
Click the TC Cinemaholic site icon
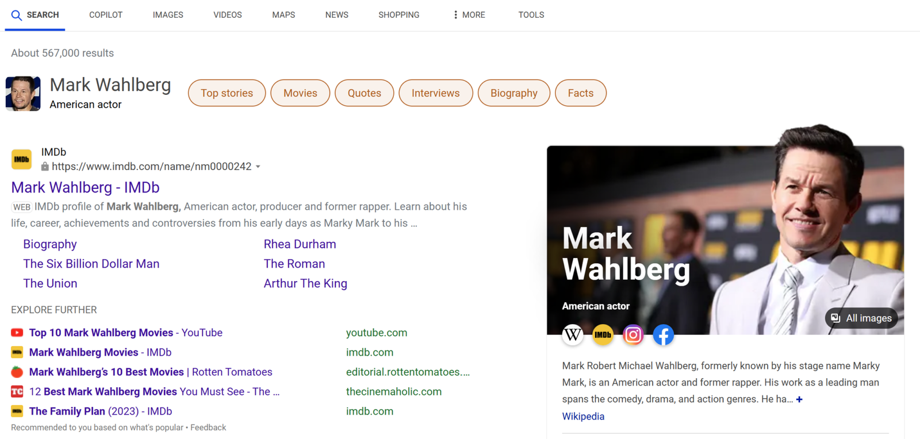[x=17, y=391]
